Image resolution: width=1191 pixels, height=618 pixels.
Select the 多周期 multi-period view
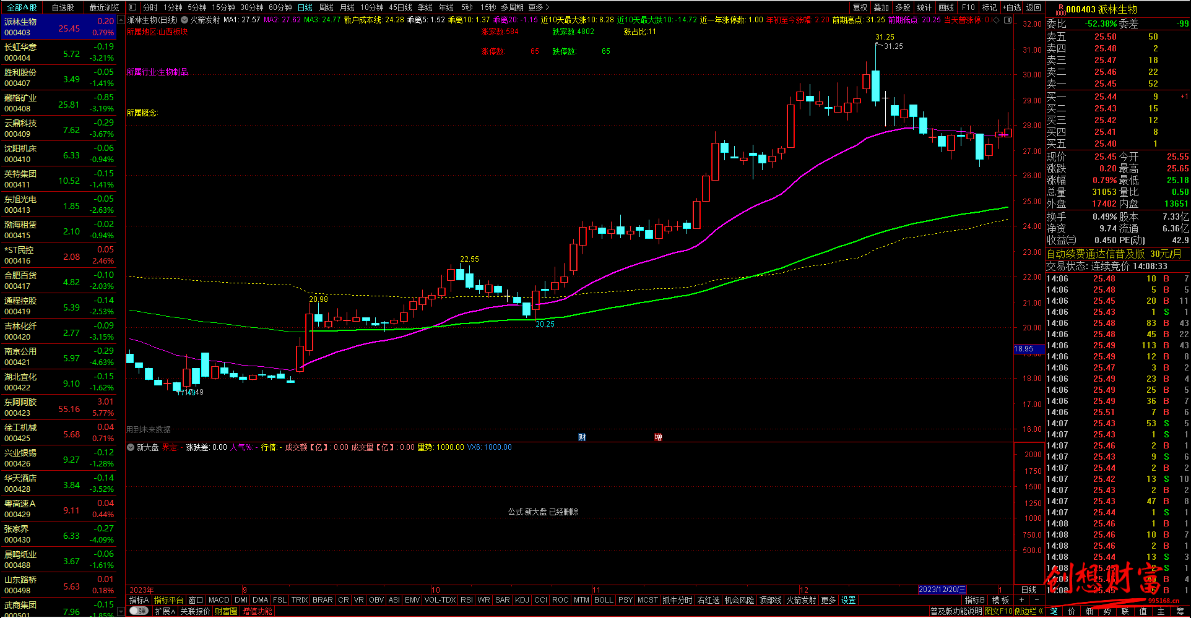pos(512,7)
